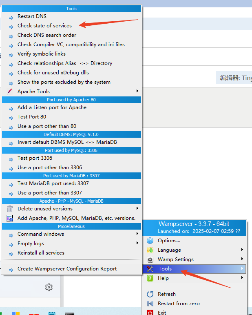The width and height of the screenshot is (252, 315).
Task: Click the Refresh circular arrow icon
Action: [150, 294]
